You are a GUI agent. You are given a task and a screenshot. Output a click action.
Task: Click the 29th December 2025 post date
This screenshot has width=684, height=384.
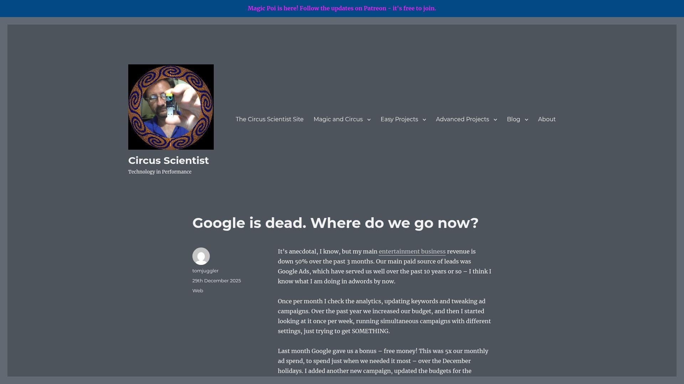pos(217,281)
